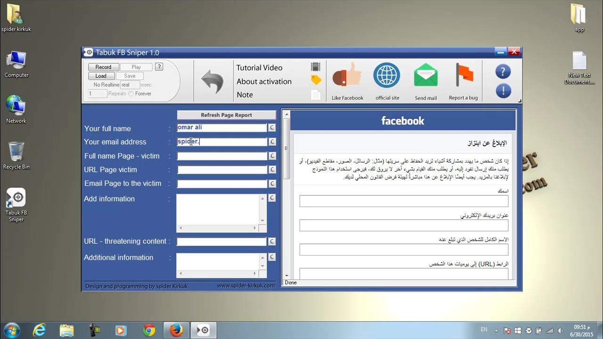Image resolution: width=603 pixels, height=339 pixels.
Task: Clear the Your full name field with C
Action: click(272, 128)
